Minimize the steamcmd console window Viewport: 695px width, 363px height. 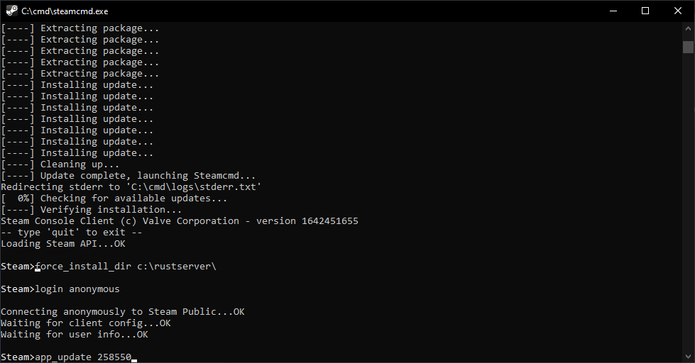tap(612, 11)
